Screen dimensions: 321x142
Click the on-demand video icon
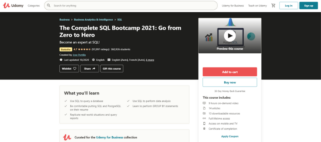[x=204, y=103]
